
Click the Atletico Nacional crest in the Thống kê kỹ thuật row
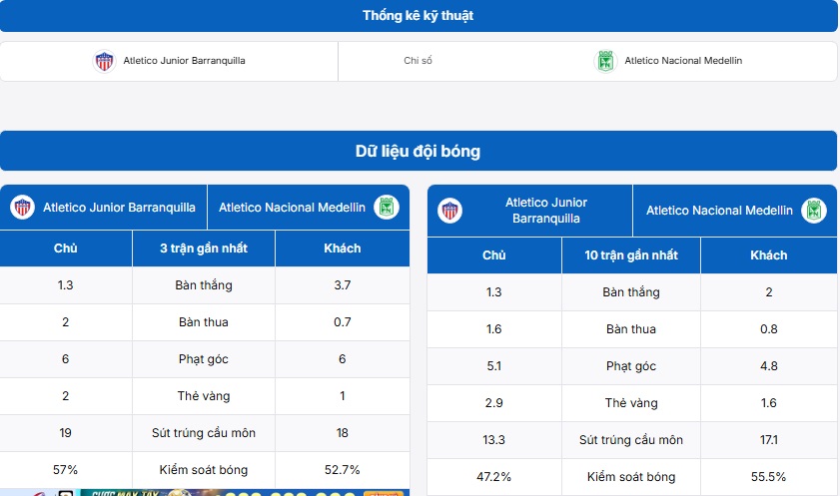pos(605,61)
